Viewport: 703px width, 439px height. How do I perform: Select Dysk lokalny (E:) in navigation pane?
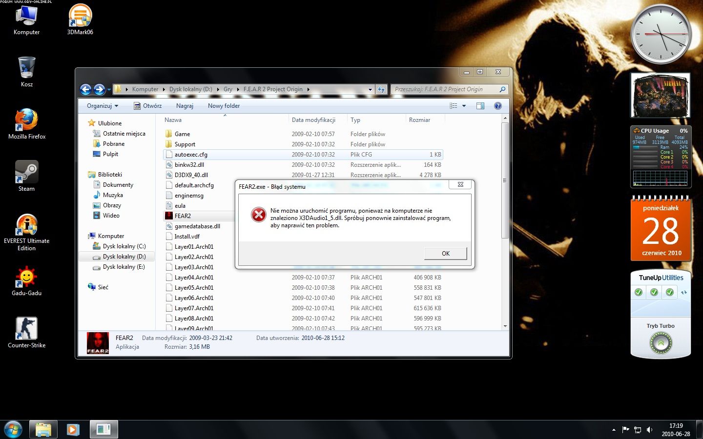click(124, 267)
